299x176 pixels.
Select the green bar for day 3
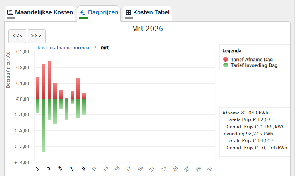pos(49,110)
